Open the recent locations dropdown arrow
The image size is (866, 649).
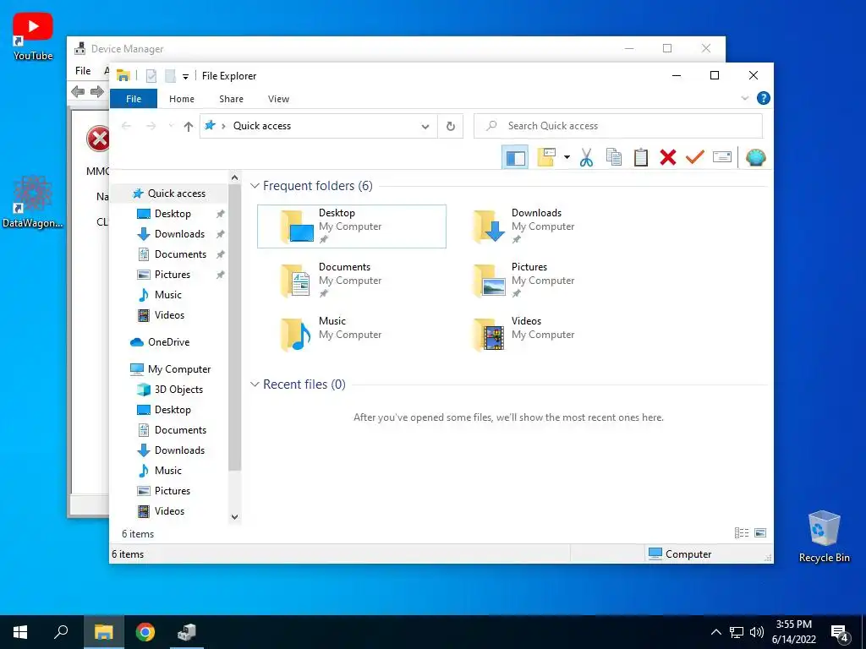click(x=171, y=127)
